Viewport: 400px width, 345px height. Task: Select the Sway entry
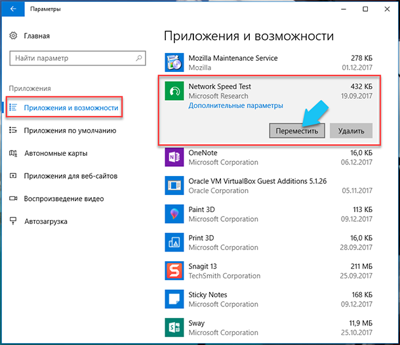tap(268, 328)
